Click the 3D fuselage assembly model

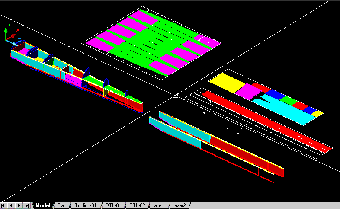pos(74,74)
